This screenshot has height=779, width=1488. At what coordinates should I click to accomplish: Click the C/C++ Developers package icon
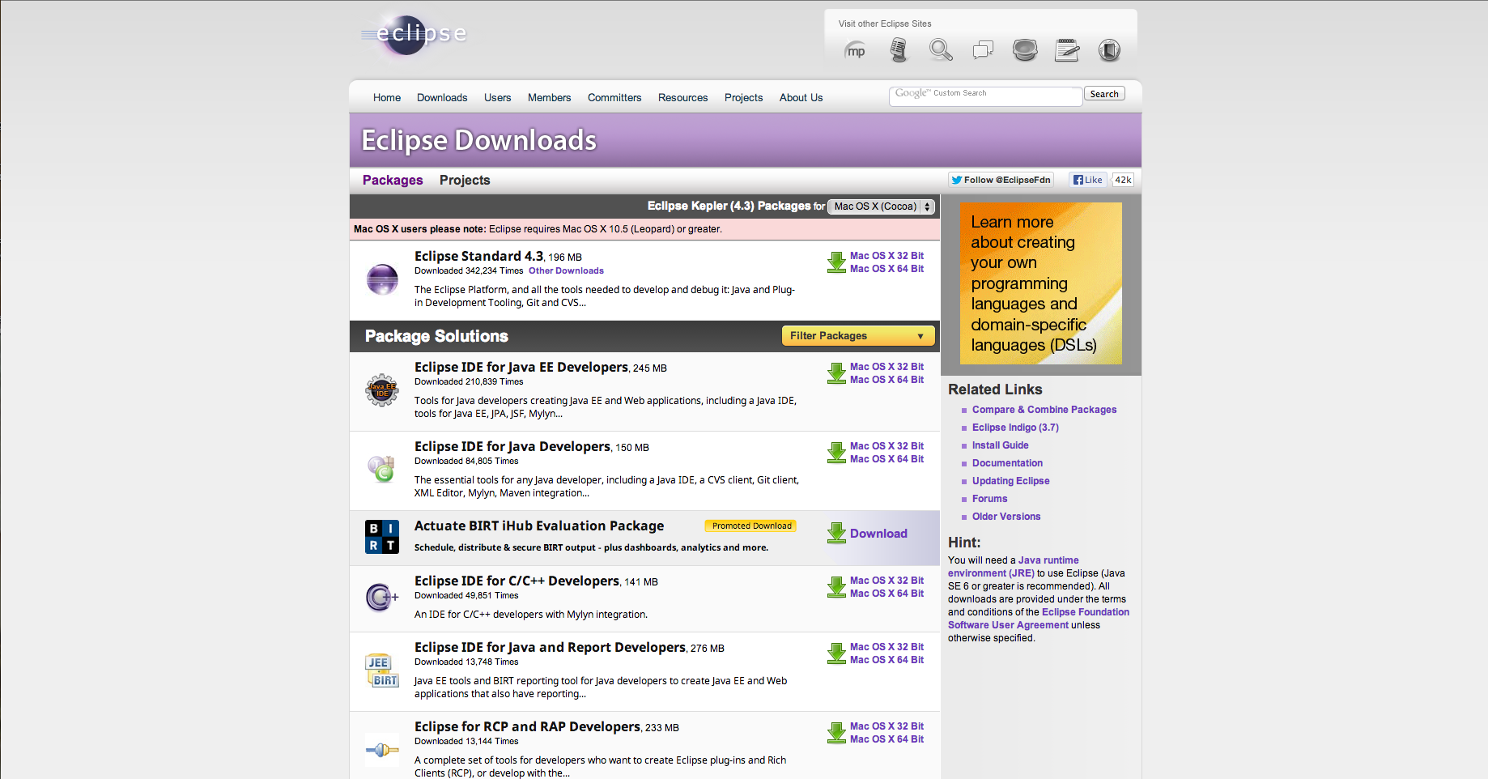(x=382, y=598)
